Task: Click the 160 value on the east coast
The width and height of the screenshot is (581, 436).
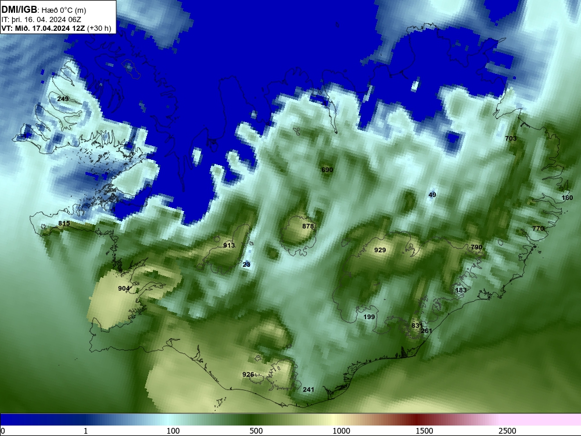Action: click(x=567, y=198)
